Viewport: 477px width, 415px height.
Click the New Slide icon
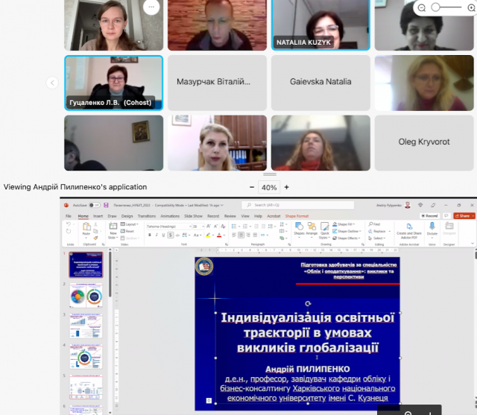point(113,226)
